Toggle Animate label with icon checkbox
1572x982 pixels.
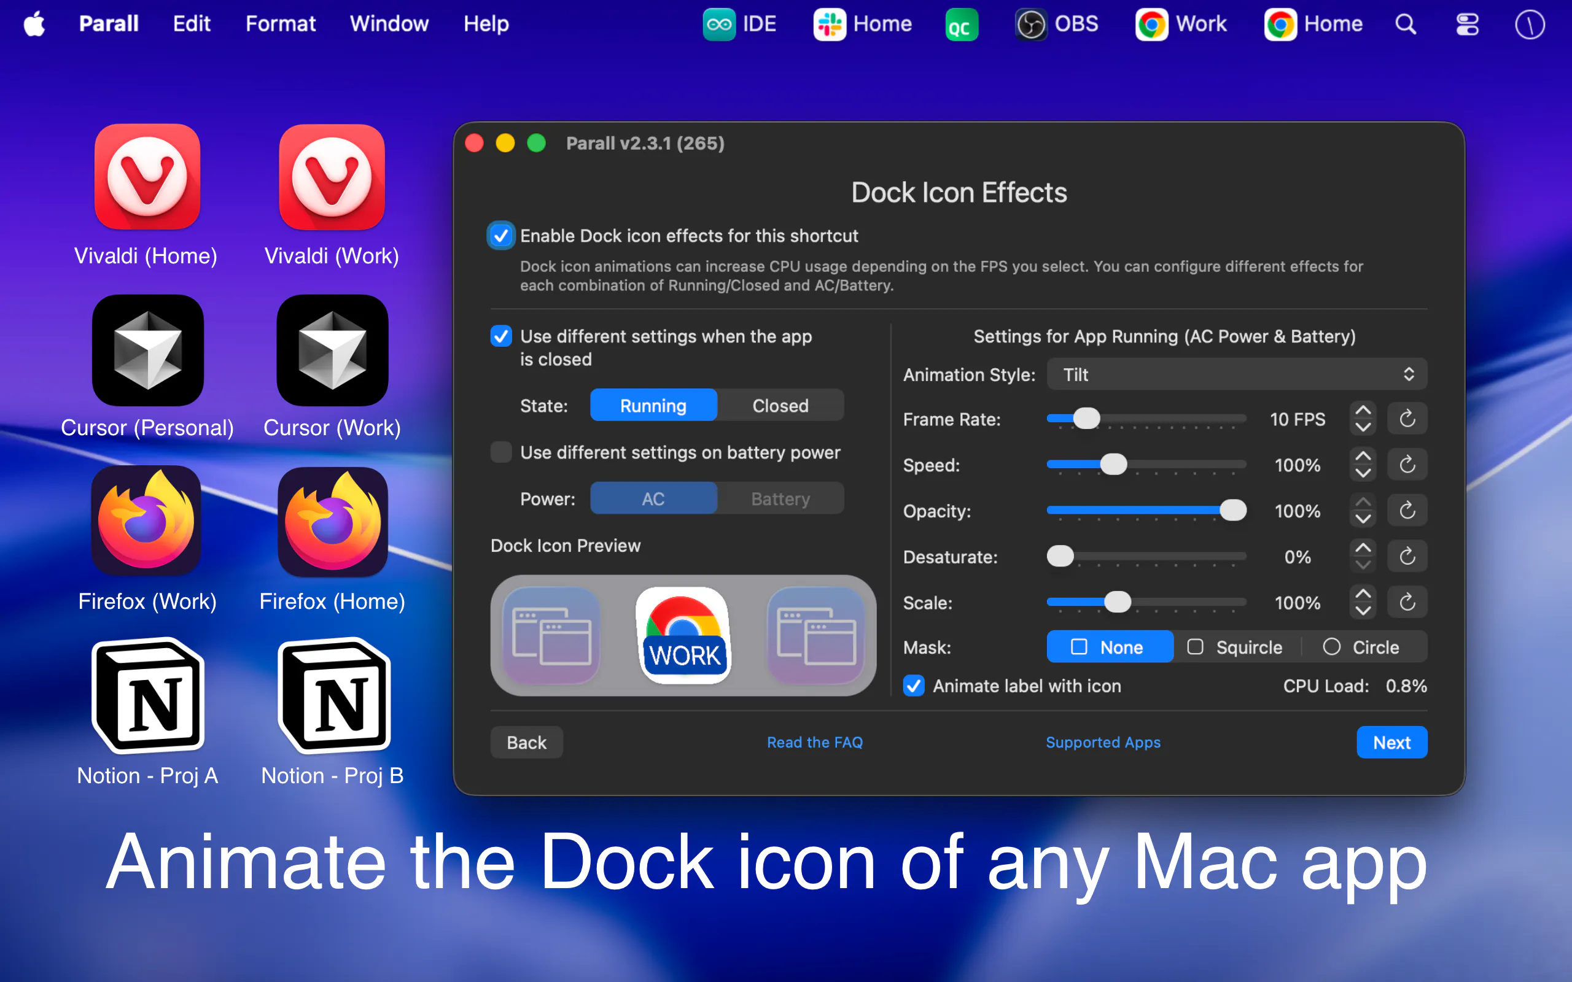point(914,686)
